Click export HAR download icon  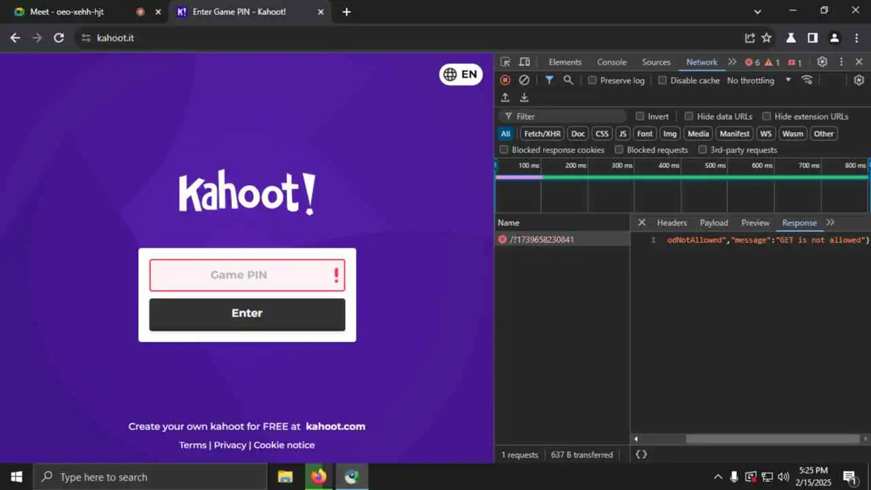[524, 97]
